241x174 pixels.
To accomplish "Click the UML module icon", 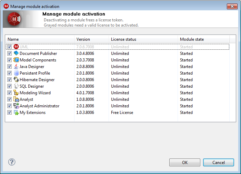I will tap(16, 47).
